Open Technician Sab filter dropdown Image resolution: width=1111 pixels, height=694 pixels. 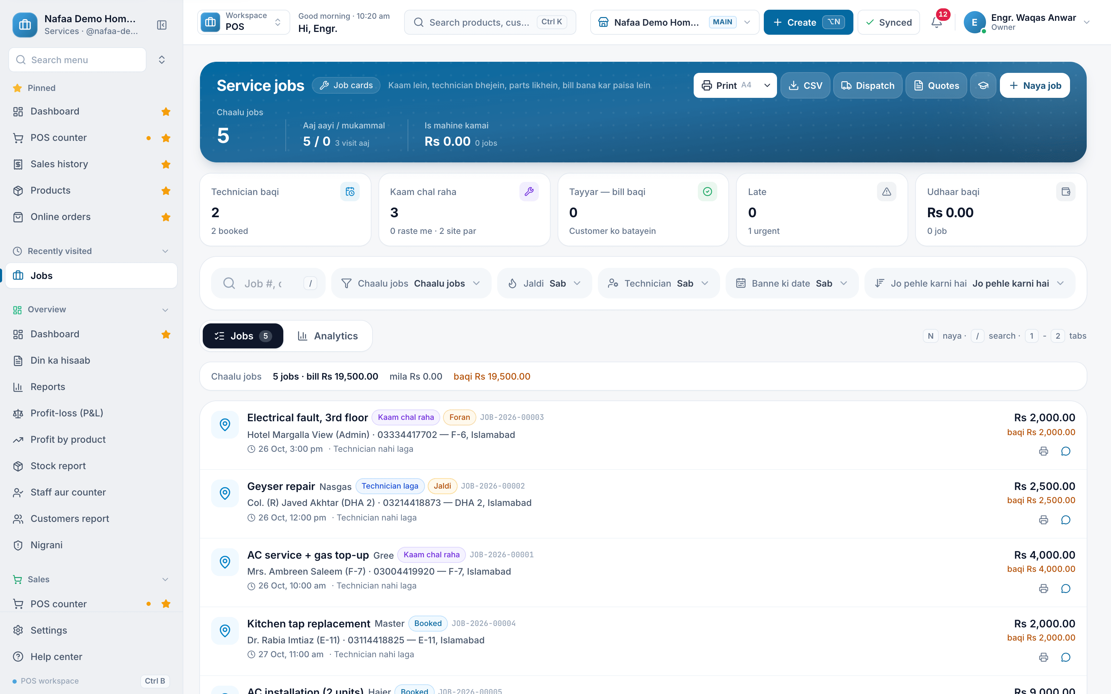coord(658,283)
